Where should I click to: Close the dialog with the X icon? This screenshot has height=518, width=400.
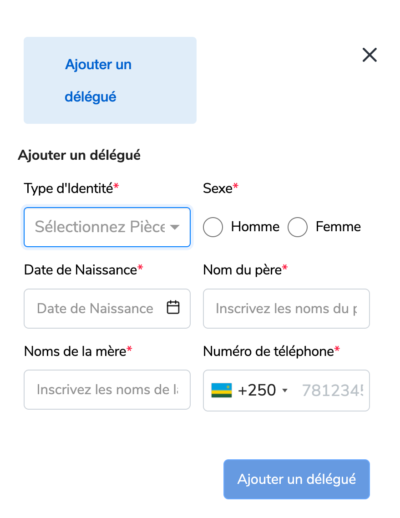click(369, 55)
